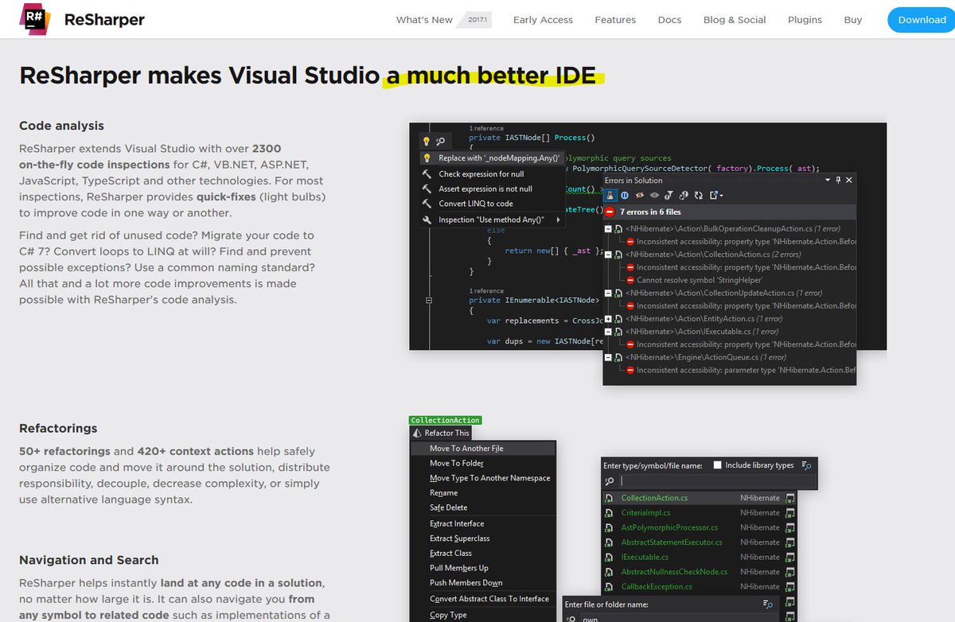Click wrench icon beside Inspection Use method Any()

[427, 220]
